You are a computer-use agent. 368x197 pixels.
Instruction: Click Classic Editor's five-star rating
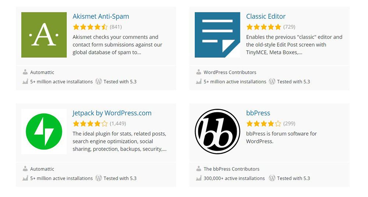tap(263, 27)
